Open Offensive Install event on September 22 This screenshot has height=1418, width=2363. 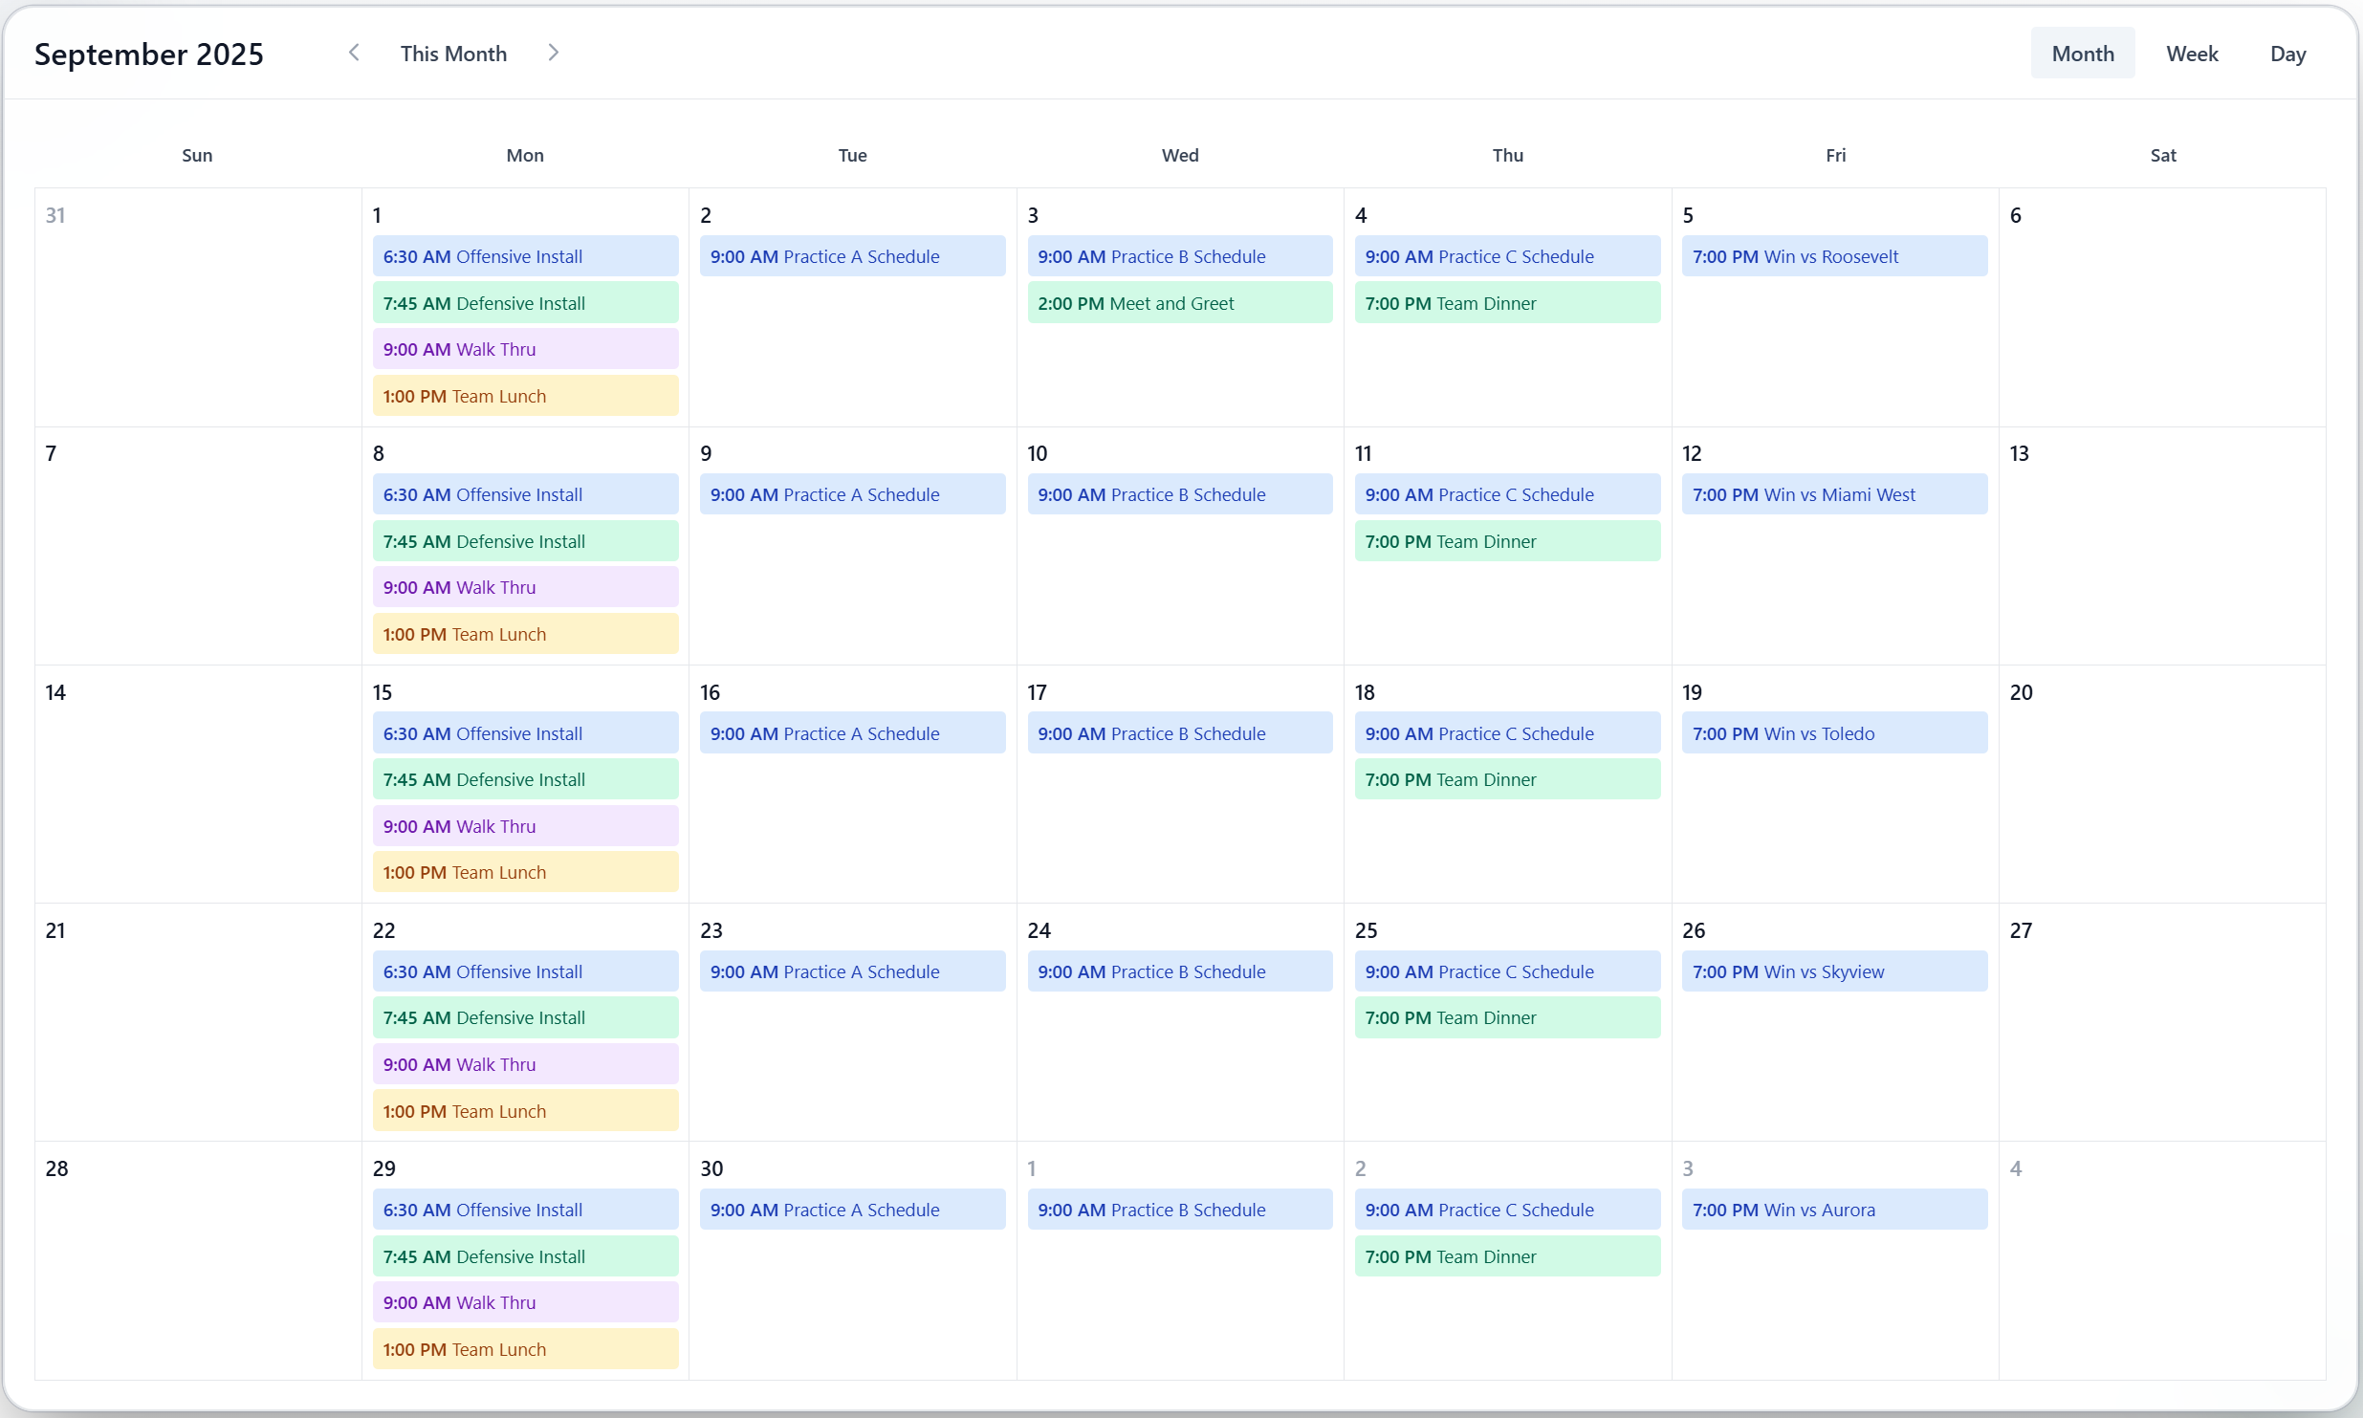526,971
